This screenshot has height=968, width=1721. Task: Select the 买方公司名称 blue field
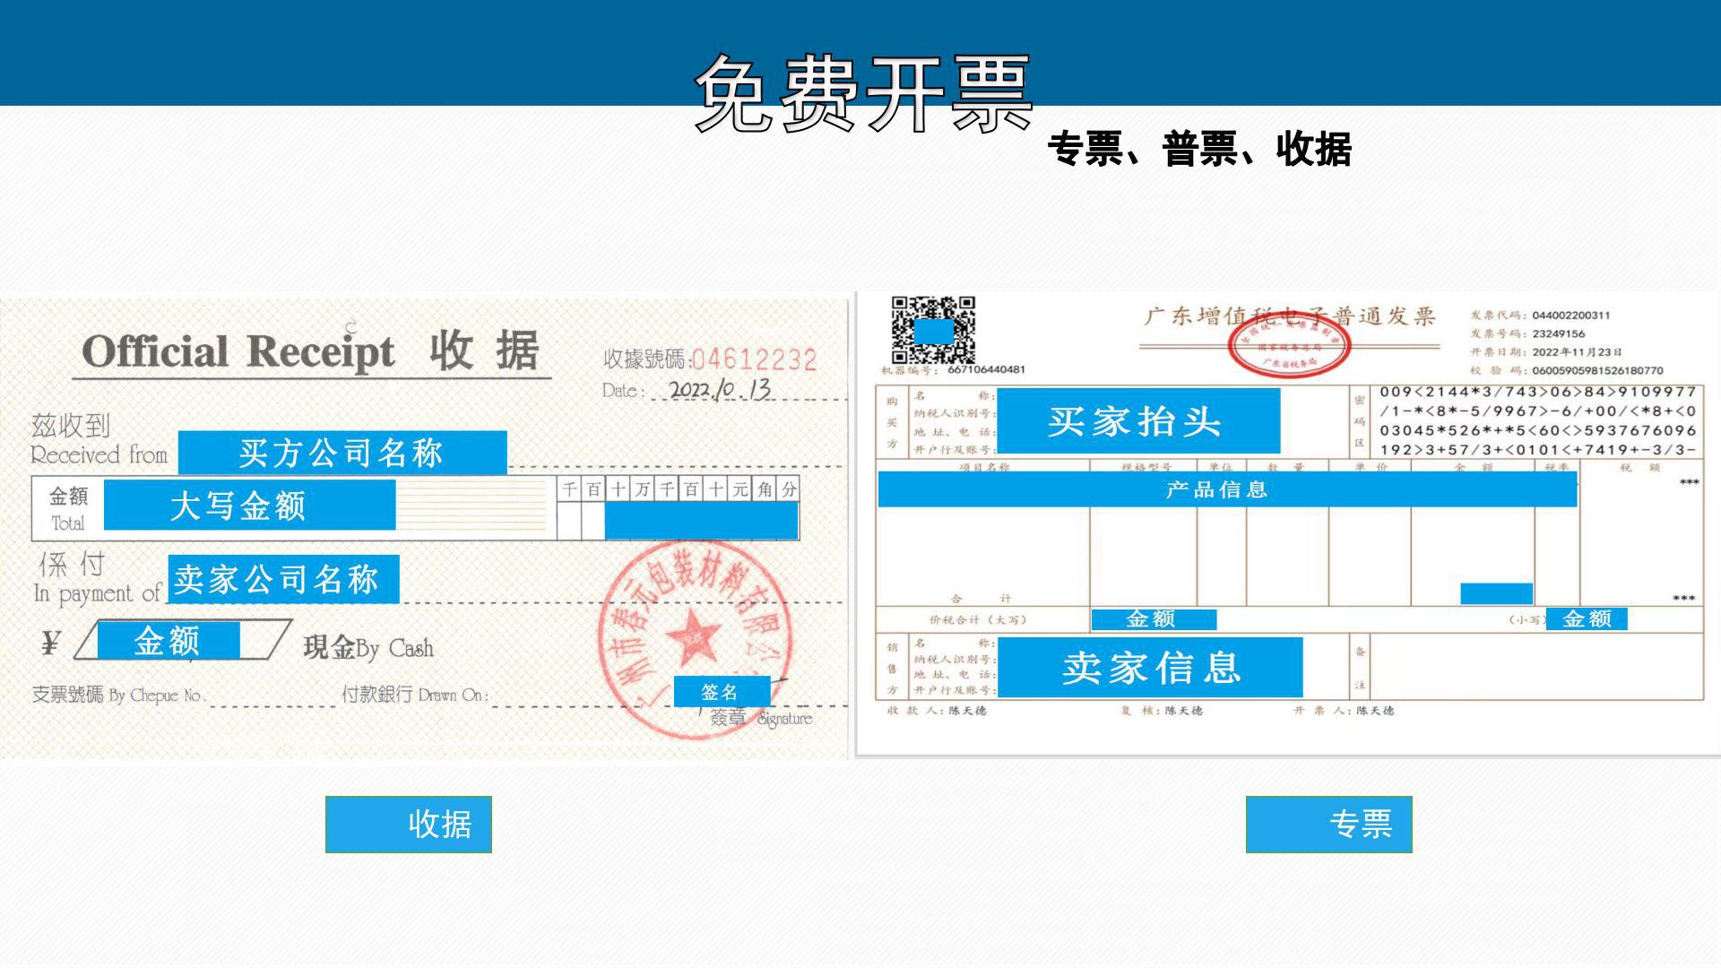pyautogui.click(x=342, y=453)
